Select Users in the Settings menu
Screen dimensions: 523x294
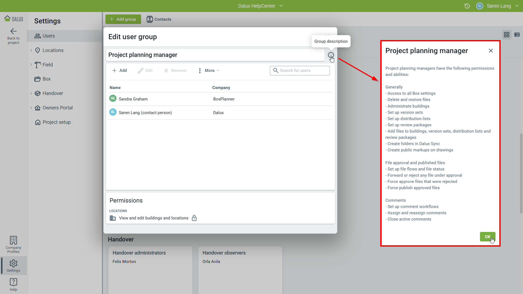pyautogui.click(x=48, y=36)
